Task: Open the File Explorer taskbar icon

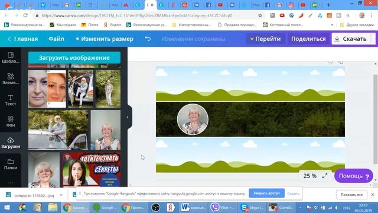Action: coord(53,208)
